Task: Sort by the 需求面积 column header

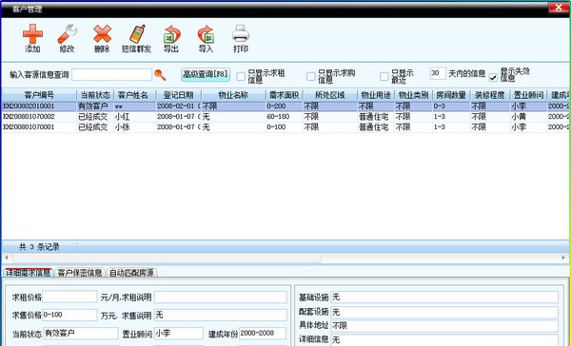Action: [284, 95]
